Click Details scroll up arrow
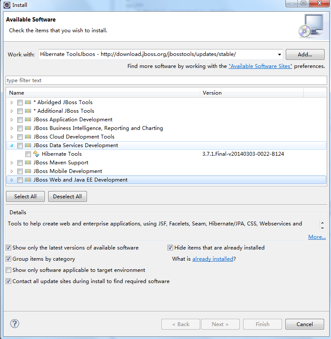Image resolution: width=331 pixels, height=339 pixels. [x=322, y=223]
